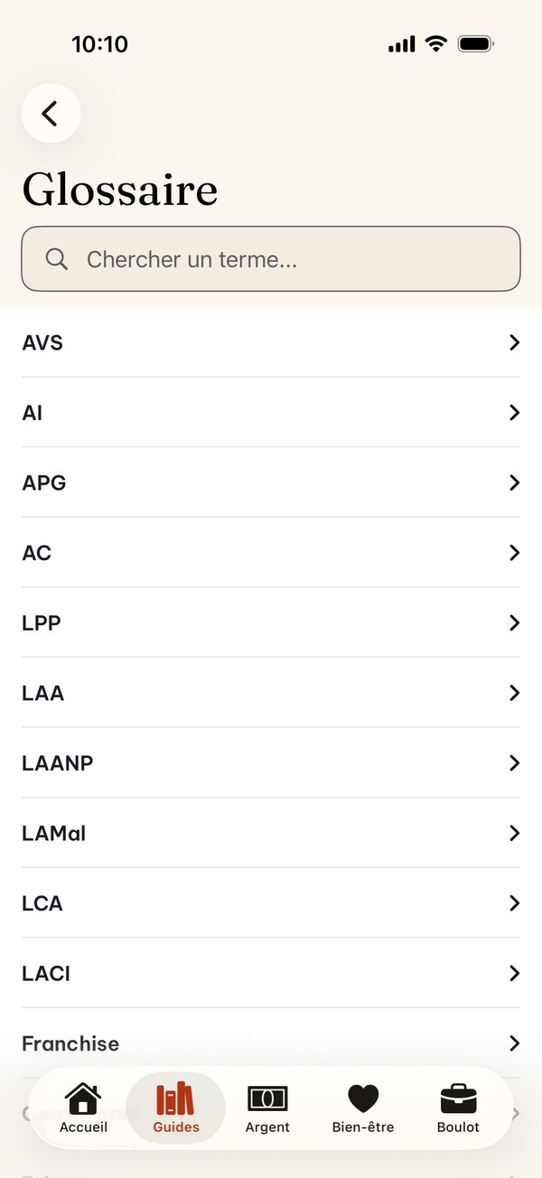Open the LAANP glossary entry
This screenshot has height=1178, width=542.
(x=271, y=762)
